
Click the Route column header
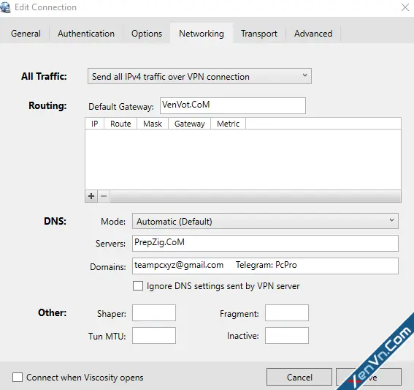click(x=120, y=124)
